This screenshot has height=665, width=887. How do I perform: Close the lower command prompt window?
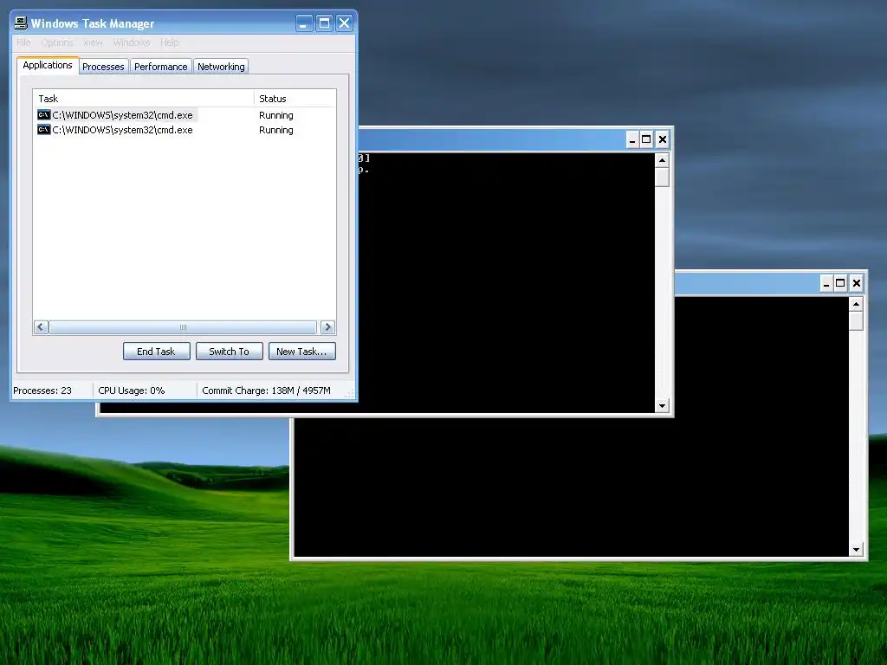857,283
